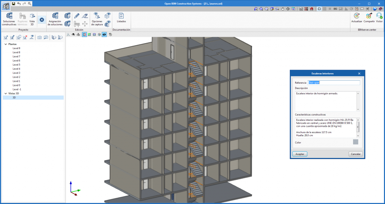Image resolution: width=385 pixels, height=204 pixels.
Task: Toggle the highlighted section view button
Action: click(84, 34)
